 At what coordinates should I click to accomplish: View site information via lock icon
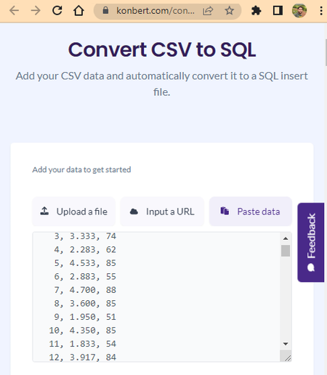[x=105, y=10]
